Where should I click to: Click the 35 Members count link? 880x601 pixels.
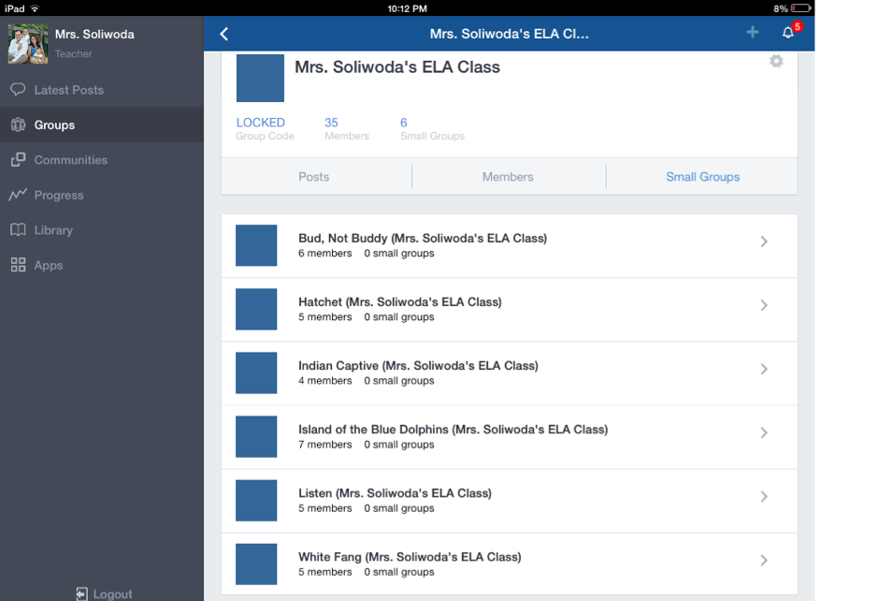(x=332, y=123)
